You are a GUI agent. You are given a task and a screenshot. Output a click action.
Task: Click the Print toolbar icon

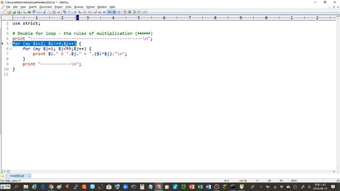(x=29, y=12)
